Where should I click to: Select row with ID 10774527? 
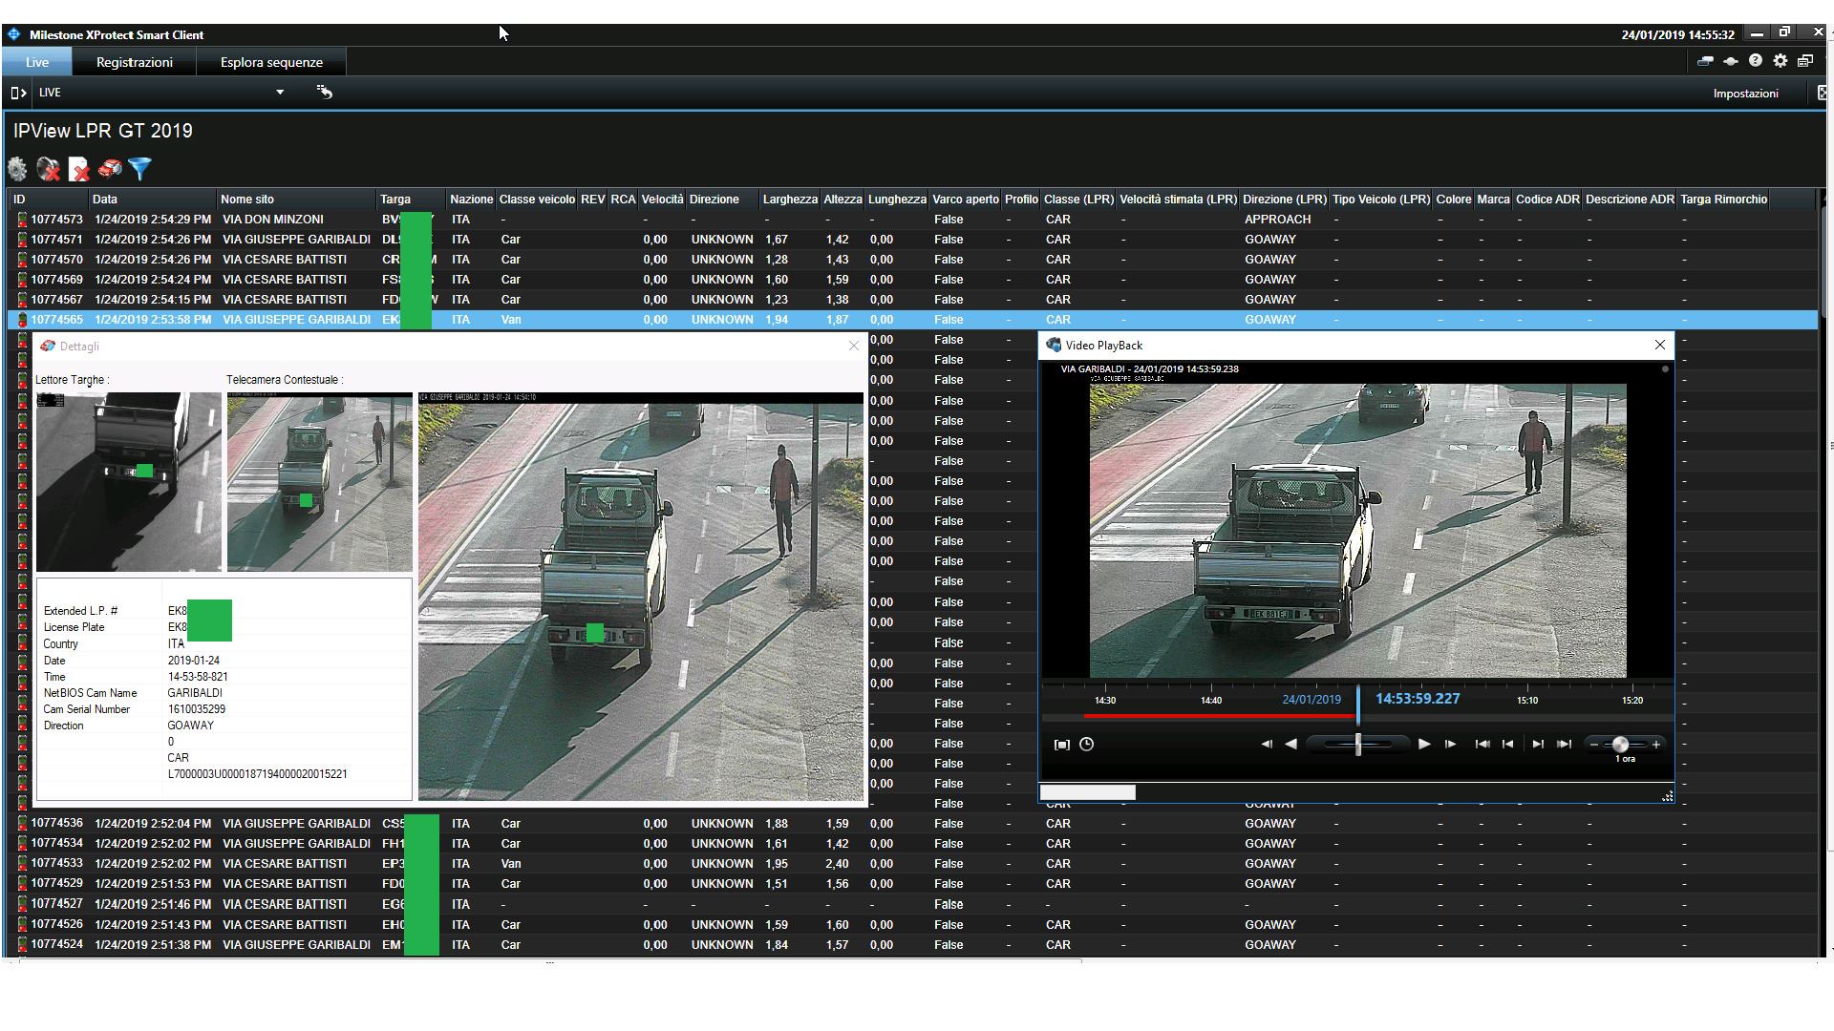(x=912, y=904)
